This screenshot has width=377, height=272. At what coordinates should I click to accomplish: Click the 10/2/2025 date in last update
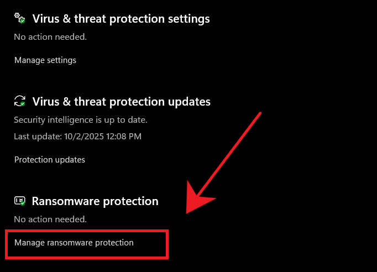pos(81,136)
